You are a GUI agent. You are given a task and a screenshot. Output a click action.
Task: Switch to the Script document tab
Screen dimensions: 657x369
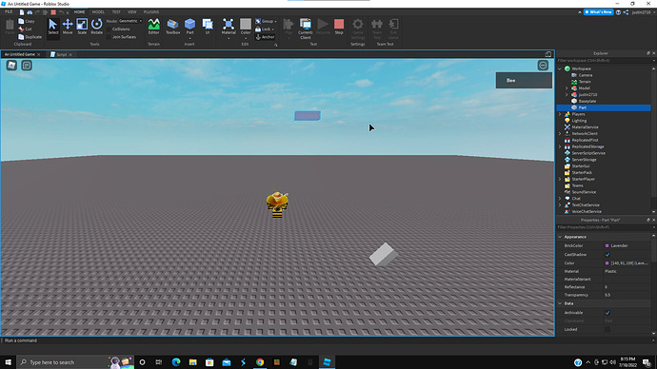click(x=61, y=54)
